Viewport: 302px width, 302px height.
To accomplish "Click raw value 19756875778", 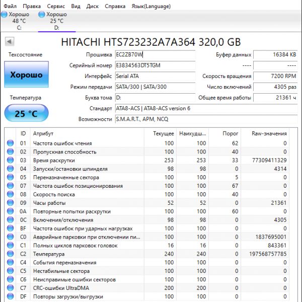I will click(268, 254).
